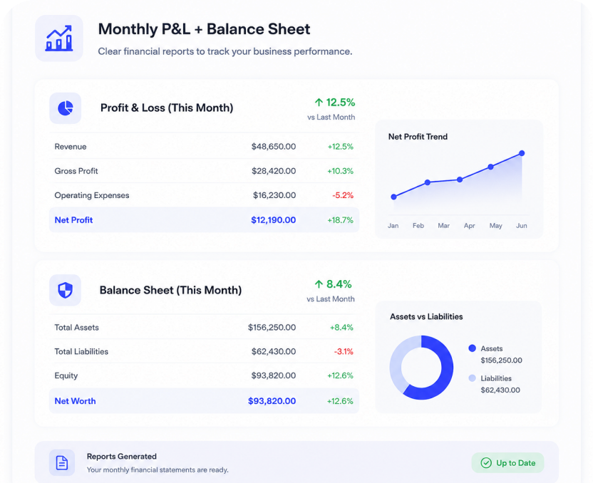Click the -5.2% expenses change
This screenshot has height=483, width=593.
pyautogui.click(x=343, y=195)
